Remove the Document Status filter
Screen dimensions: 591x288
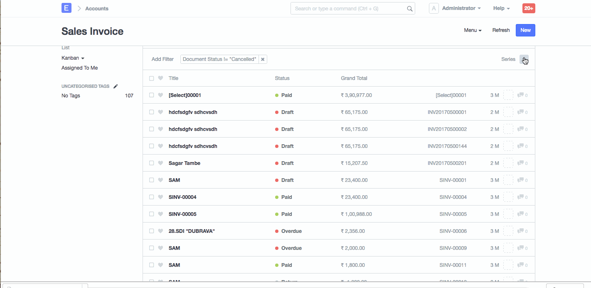(263, 59)
